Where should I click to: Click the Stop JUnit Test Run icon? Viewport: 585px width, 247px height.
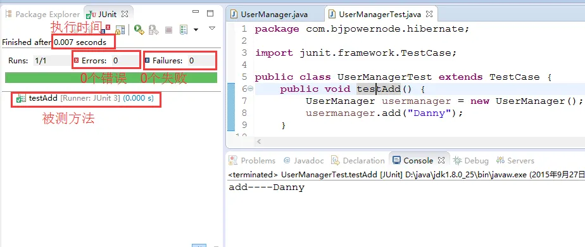click(x=168, y=30)
